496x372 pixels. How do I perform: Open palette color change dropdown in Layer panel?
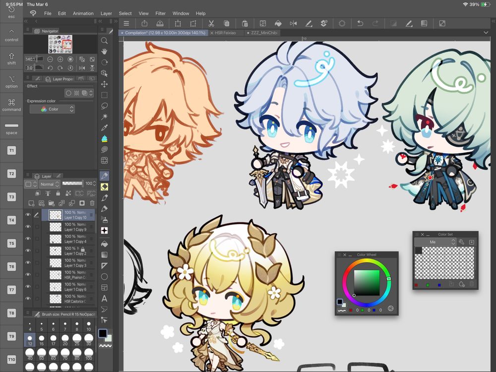coord(31,184)
